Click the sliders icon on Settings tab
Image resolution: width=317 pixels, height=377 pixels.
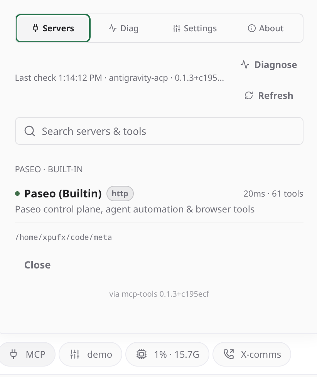(x=177, y=28)
